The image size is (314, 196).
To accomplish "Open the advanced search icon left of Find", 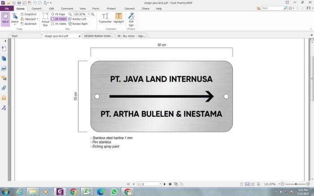I will 258,9.
